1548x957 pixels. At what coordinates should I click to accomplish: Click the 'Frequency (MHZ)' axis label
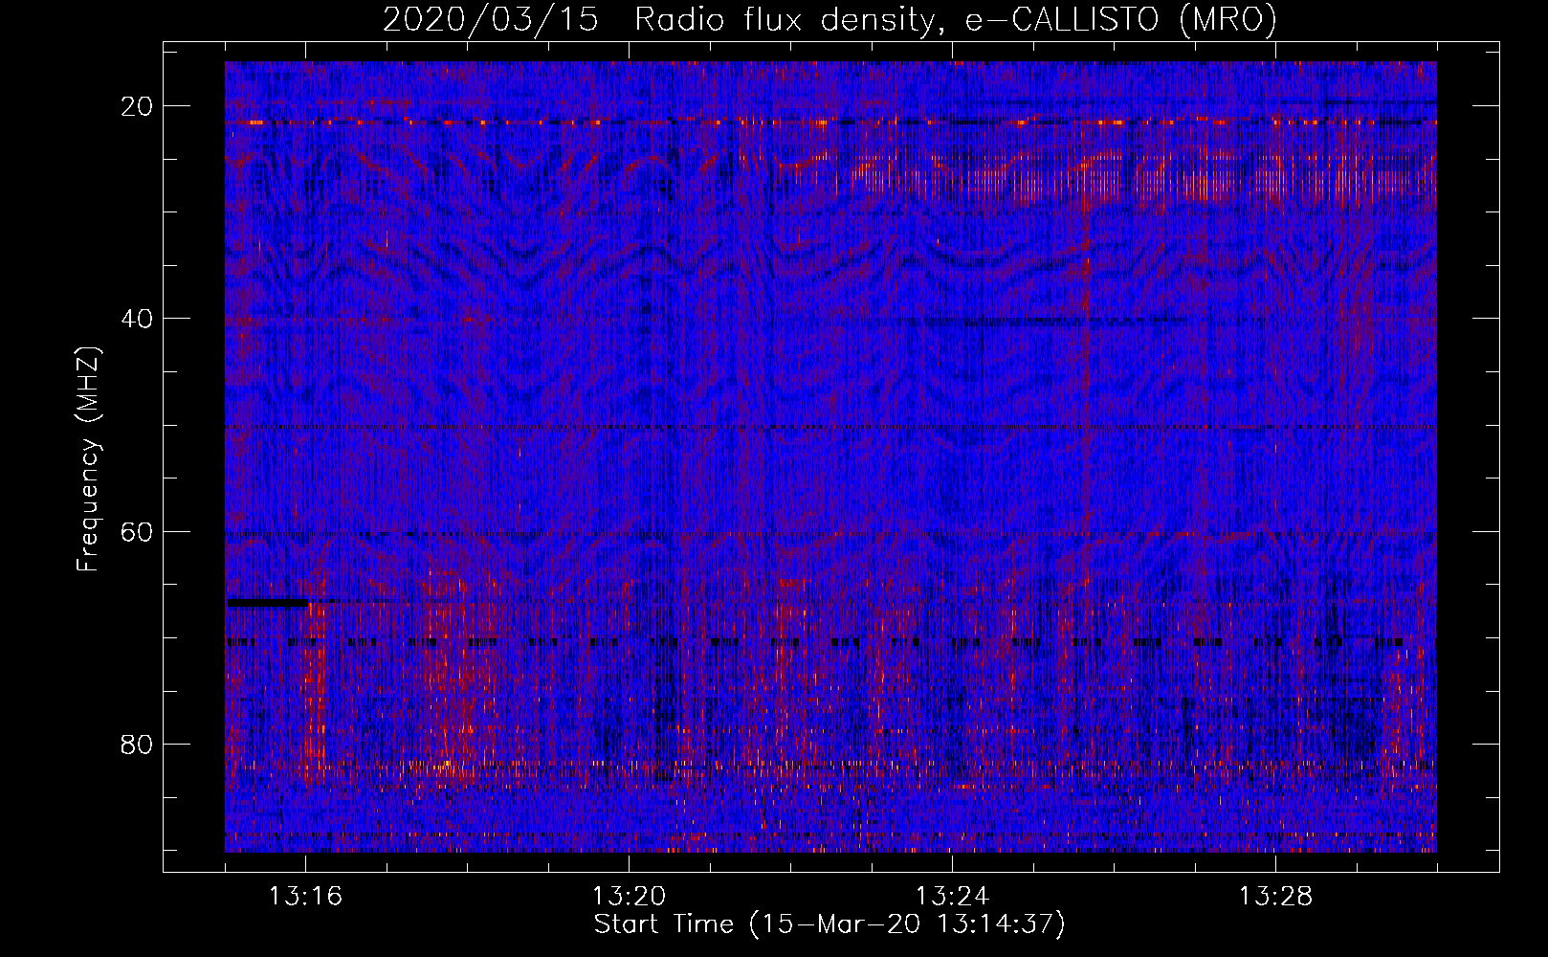[x=88, y=459]
